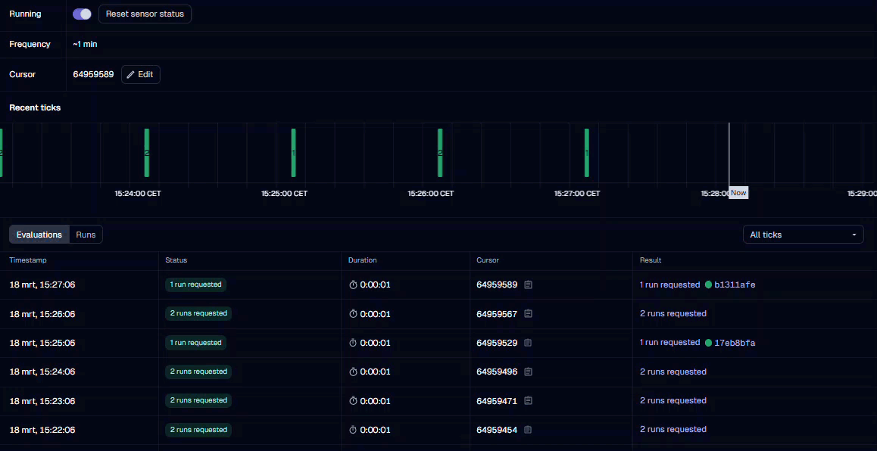Switch to the Runs tab
The height and width of the screenshot is (451, 877).
(x=86, y=235)
